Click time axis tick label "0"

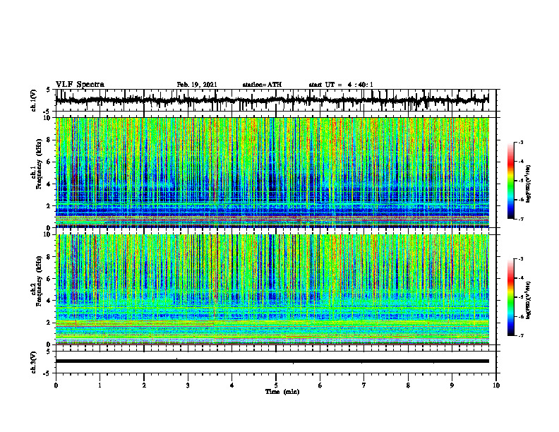[56, 385]
